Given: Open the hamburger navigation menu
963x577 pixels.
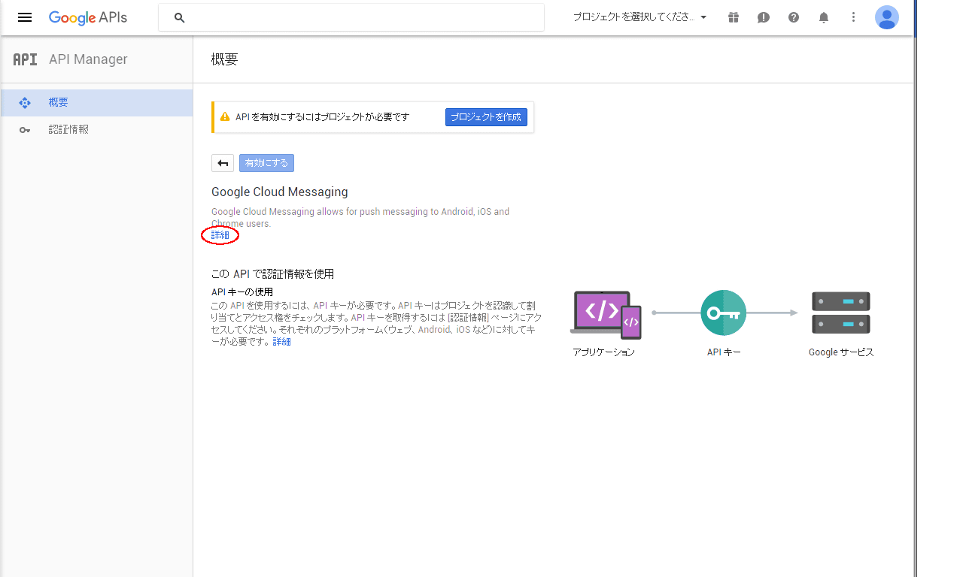Looking at the screenshot, I should pyautogui.click(x=25, y=17).
